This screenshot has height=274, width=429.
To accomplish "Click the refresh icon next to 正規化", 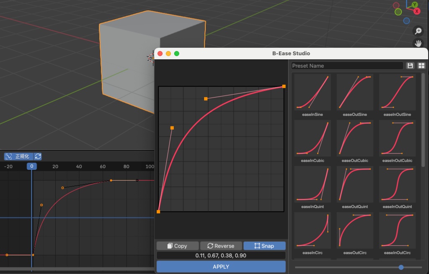I will (38, 156).
